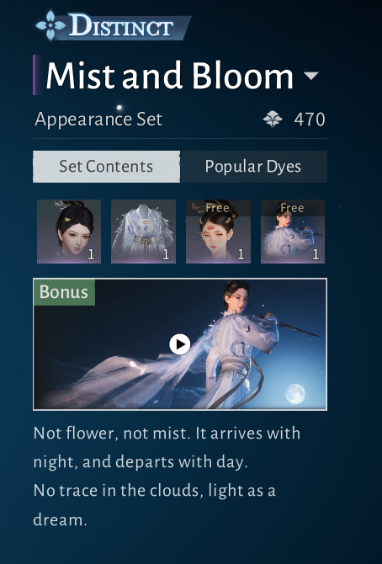The image size is (382, 564).
Task: Select the black hairstyle item icon
Action: pyautogui.click(x=69, y=231)
